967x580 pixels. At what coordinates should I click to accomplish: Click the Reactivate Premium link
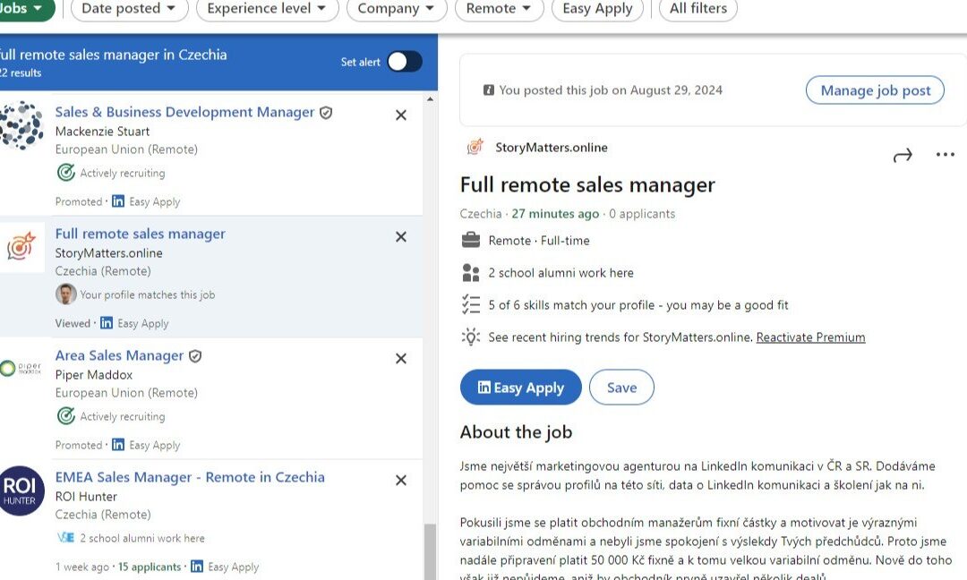[810, 337]
